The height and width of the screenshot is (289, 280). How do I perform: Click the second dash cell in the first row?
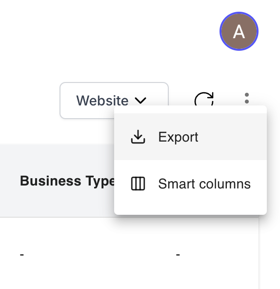[178, 255]
